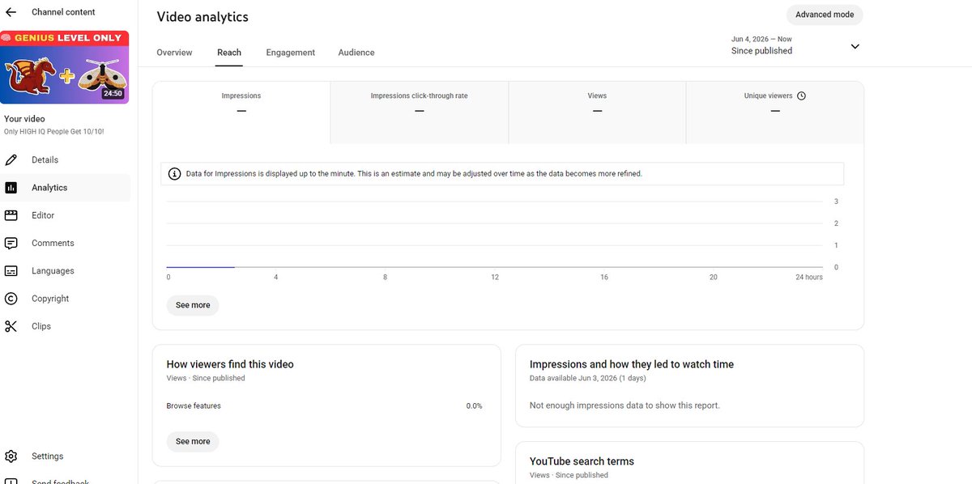Open the Editor clapperboard icon

(x=11, y=215)
